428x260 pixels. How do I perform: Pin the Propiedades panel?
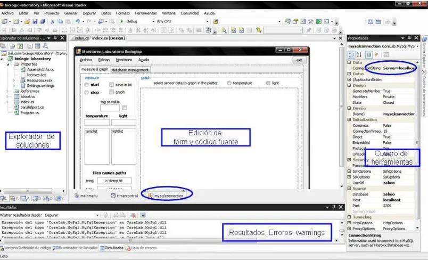409,38
